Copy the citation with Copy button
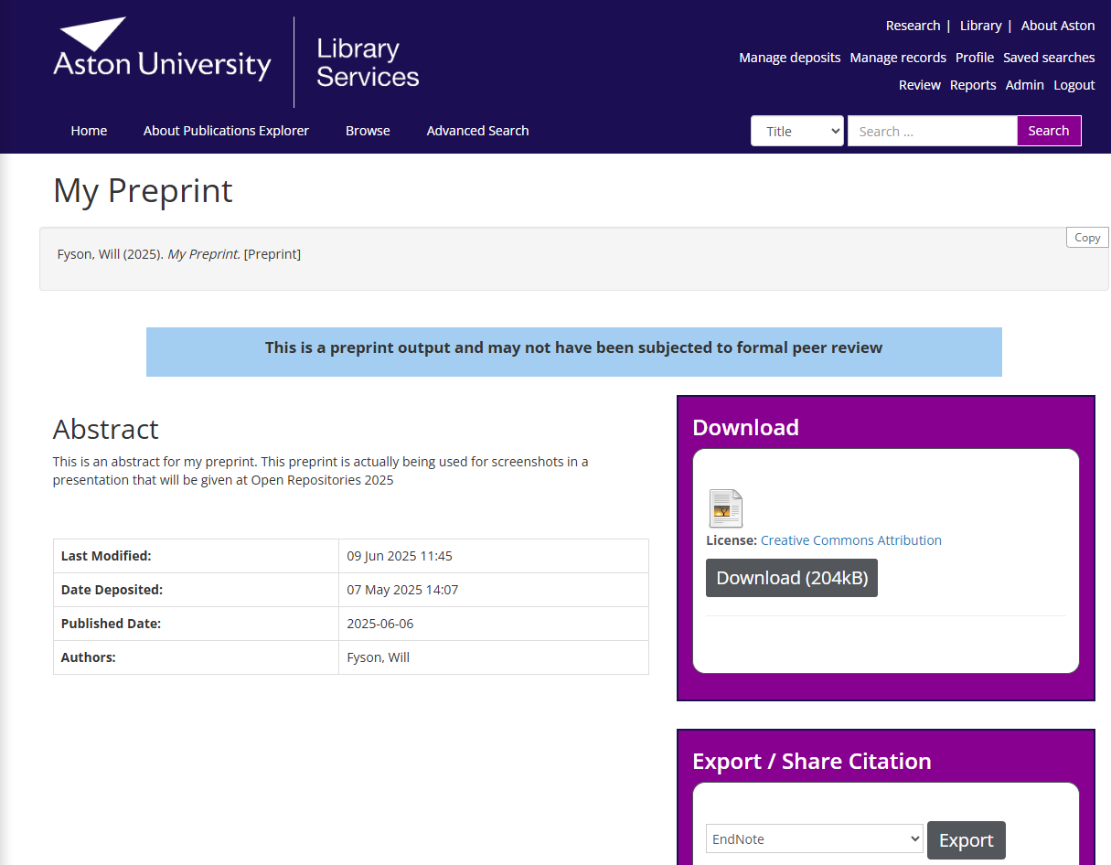The height and width of the screenshot is (865, 1111). (1086, 238)
